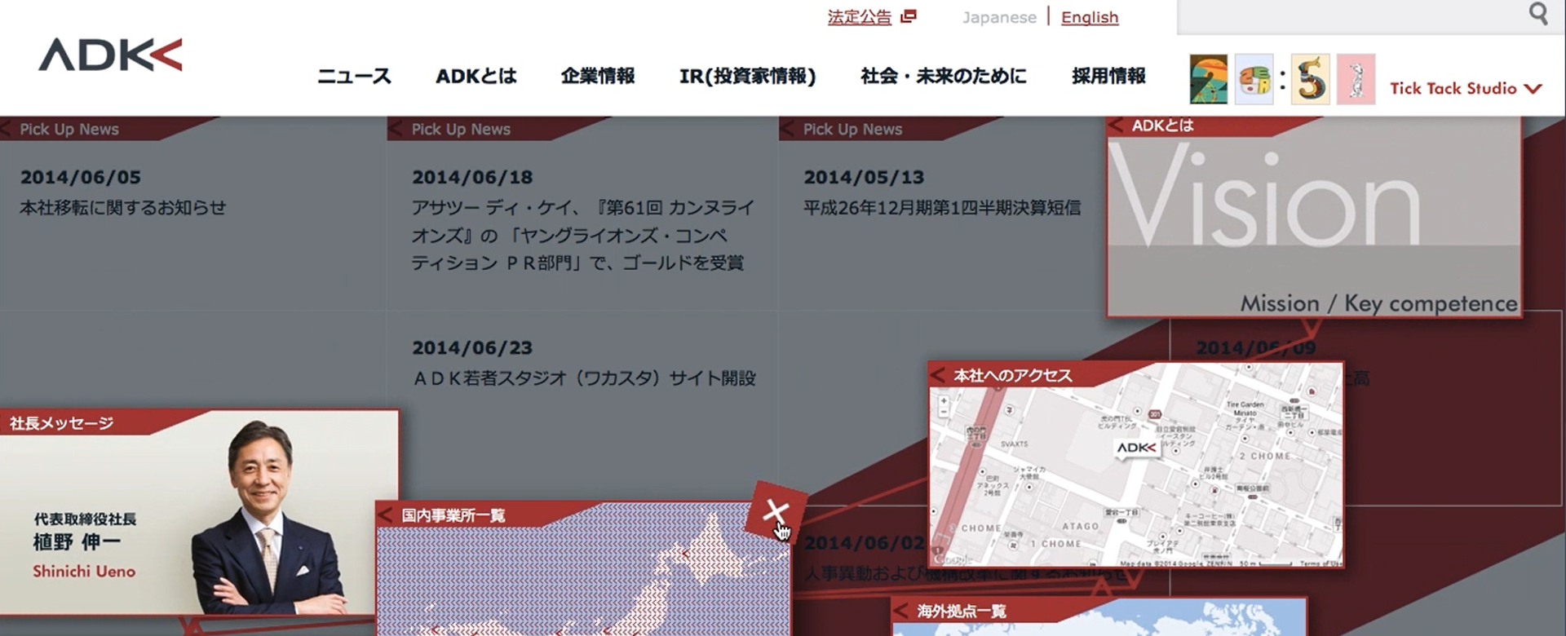Open the Vision ADKとは card

(x=1314, y=217)
